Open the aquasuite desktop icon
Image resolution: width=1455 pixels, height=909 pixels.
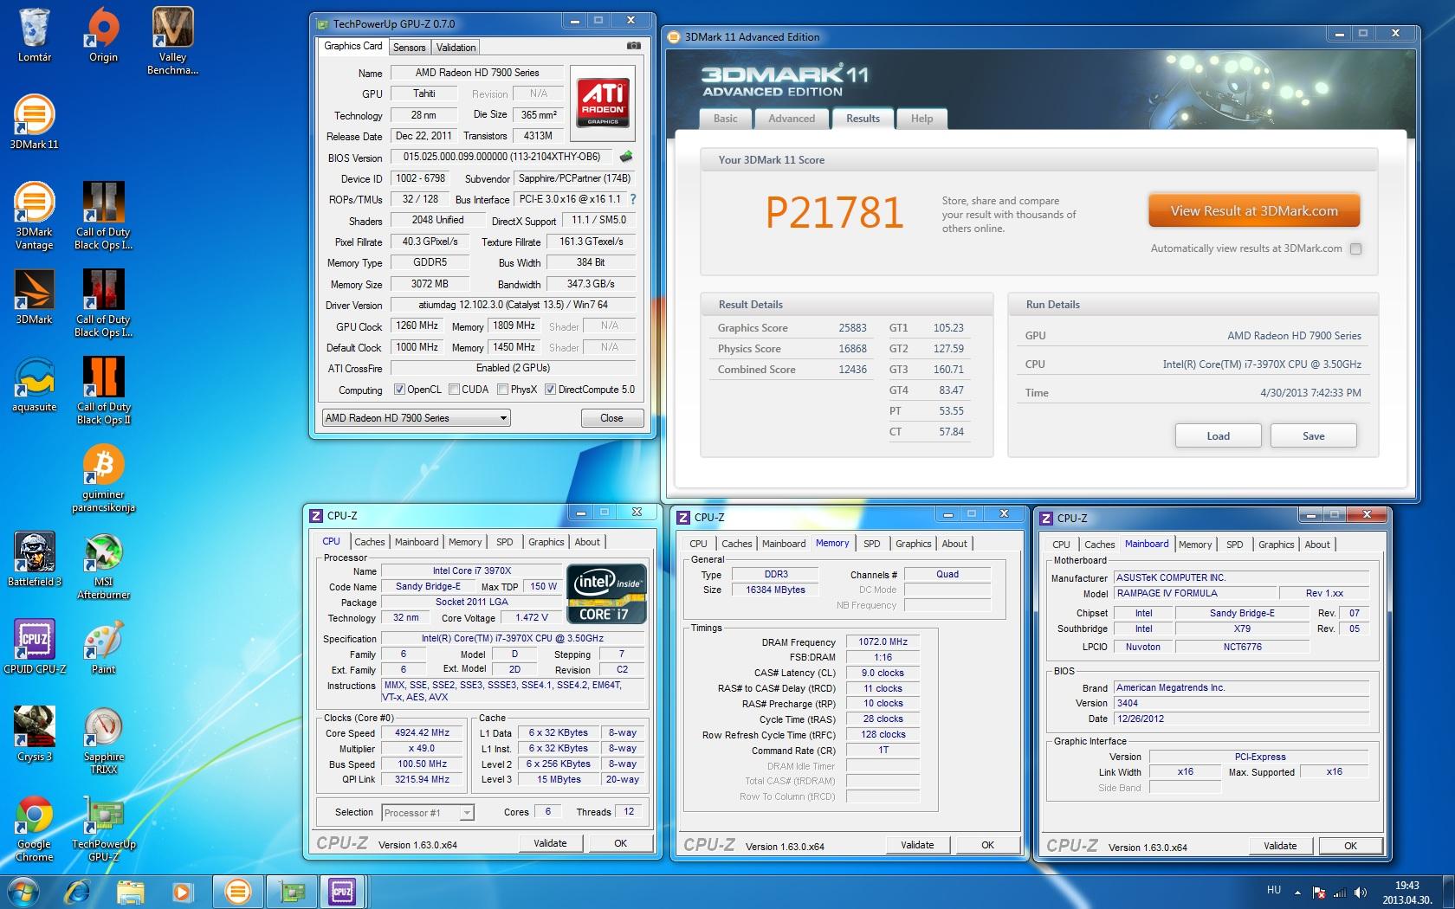point(35,384)
